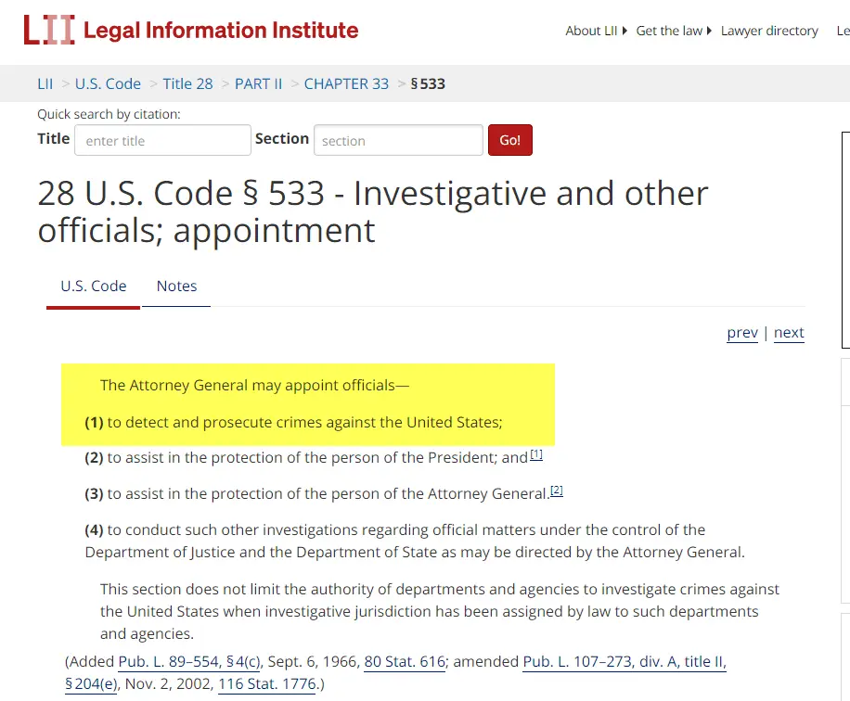Image resolution: width=850 pixels, height=701 pixels.
Task: Go to the prev section link
Action: pos(742,333)
